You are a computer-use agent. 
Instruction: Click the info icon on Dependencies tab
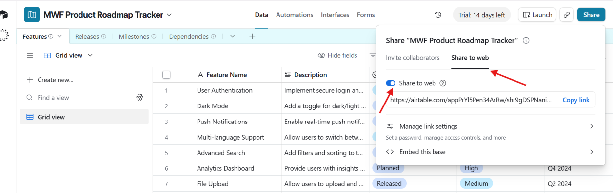tap(213, 36)
